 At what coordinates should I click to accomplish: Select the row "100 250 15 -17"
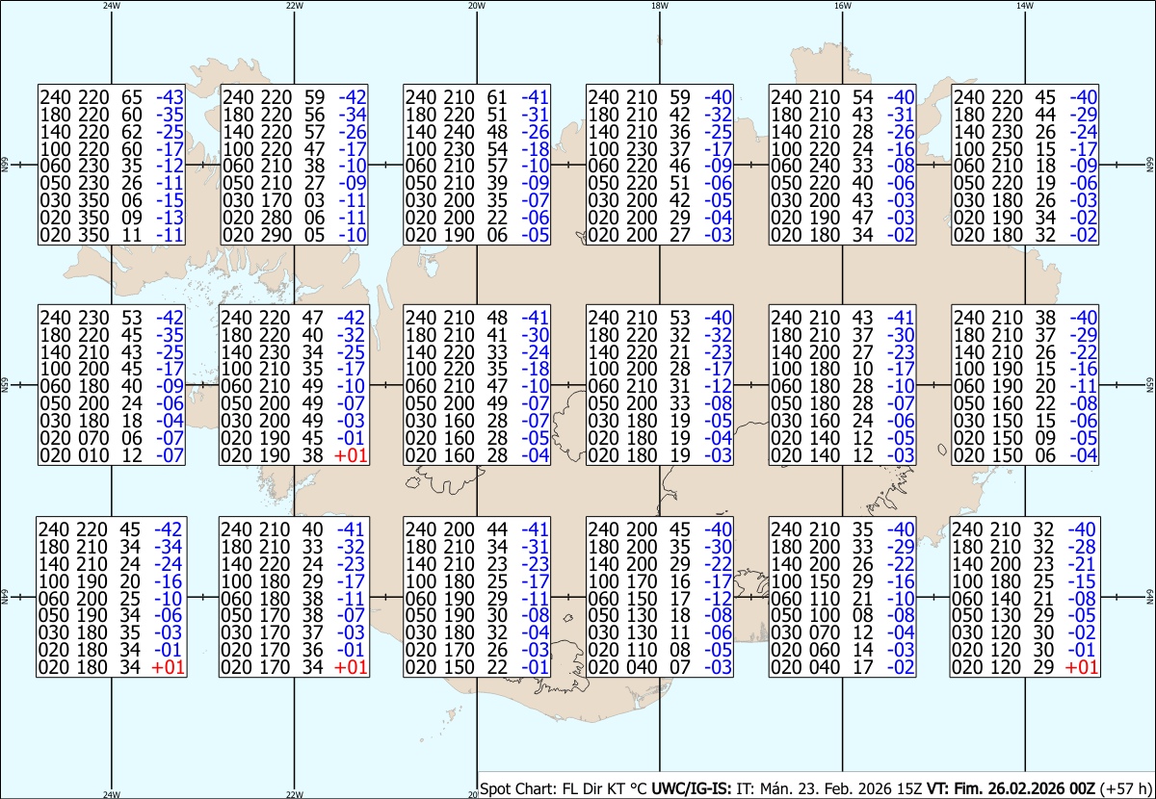[1026, 148]
